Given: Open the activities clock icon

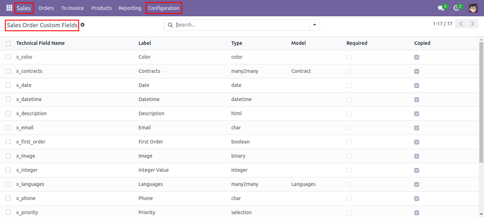Looking at the screenshot, I should click(456, 8).
